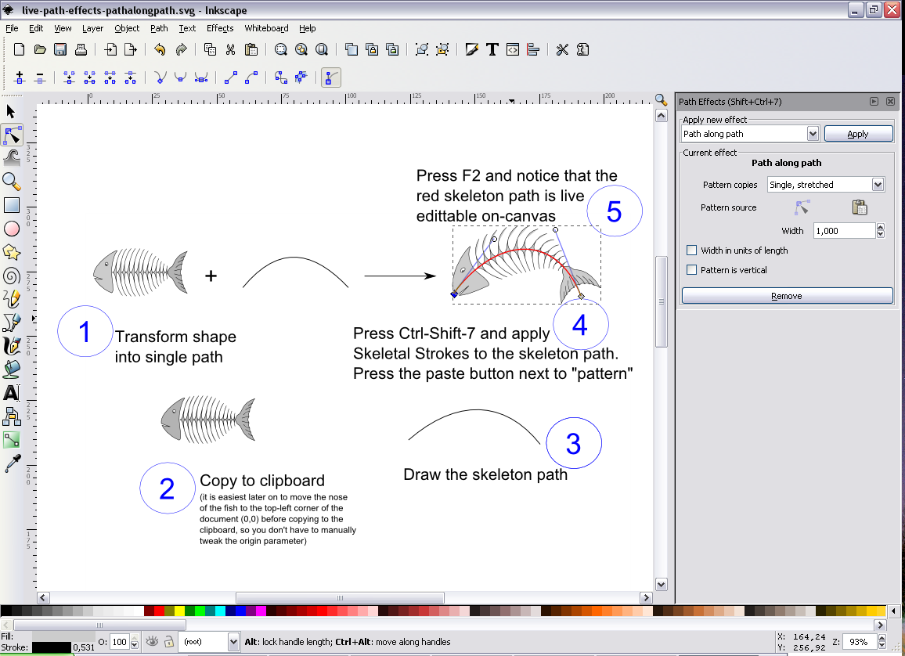This screenshot has width=905, height=656.
Task: Click the Print icon
Action: 81,49
